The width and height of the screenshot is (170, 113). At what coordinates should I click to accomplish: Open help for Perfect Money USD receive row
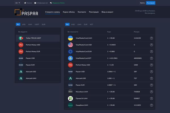pyautogui.click(x=152, y=65)
